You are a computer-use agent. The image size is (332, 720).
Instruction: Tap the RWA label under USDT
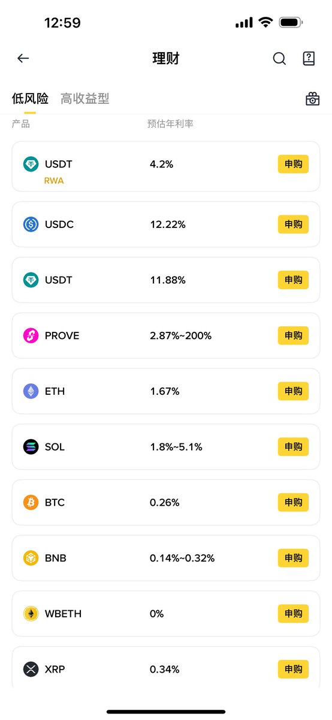click(x=54, y=180)
